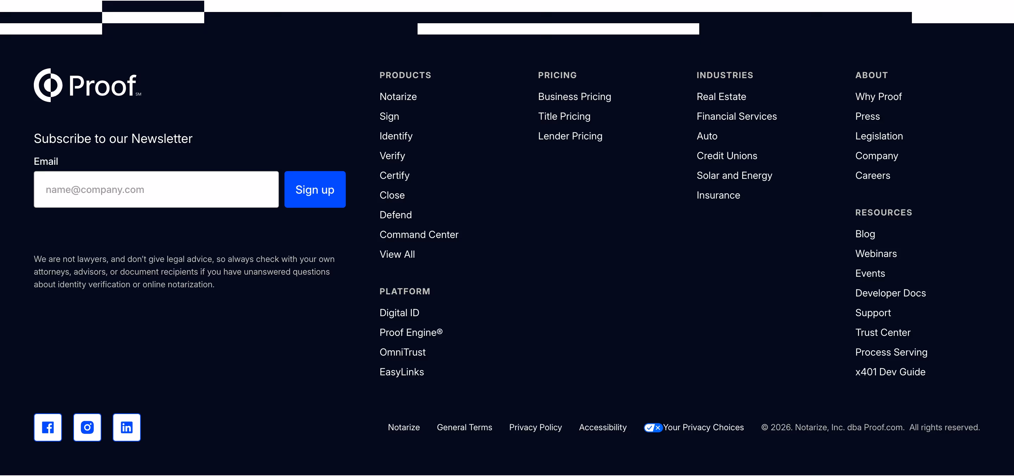The height and width of the screenshot is (476, 1014).
Task: Open Process Serving link
Action: 891,352
